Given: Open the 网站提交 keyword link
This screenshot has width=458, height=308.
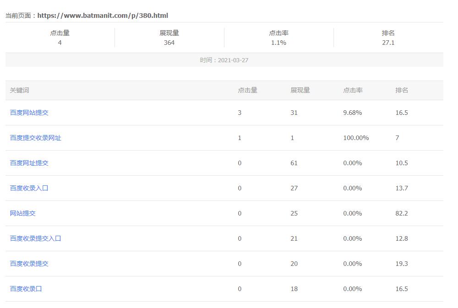Looking at the screenshot, I should [23, 213].
